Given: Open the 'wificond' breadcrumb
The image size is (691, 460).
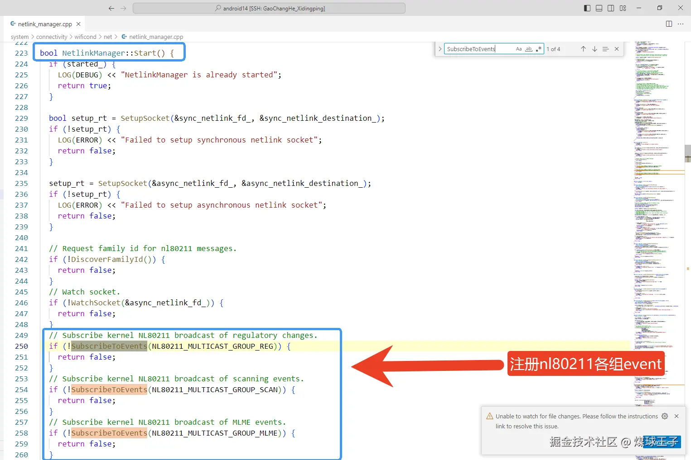Looking at the screenshot, I should 86,37.
